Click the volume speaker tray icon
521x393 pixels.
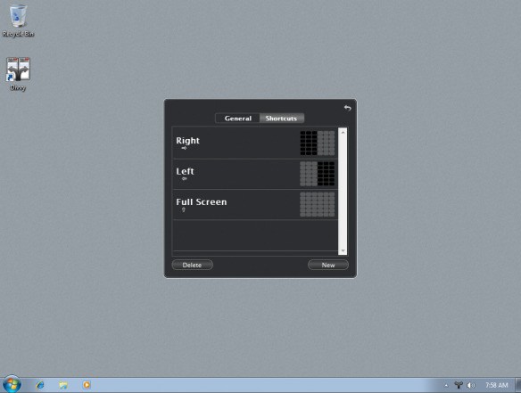pyautogui.click(x=470, y=385)
